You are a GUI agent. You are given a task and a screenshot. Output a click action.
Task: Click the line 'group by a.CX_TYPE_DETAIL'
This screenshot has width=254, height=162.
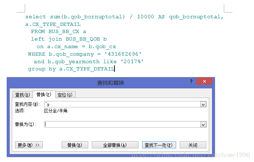[x=71, y=69]
